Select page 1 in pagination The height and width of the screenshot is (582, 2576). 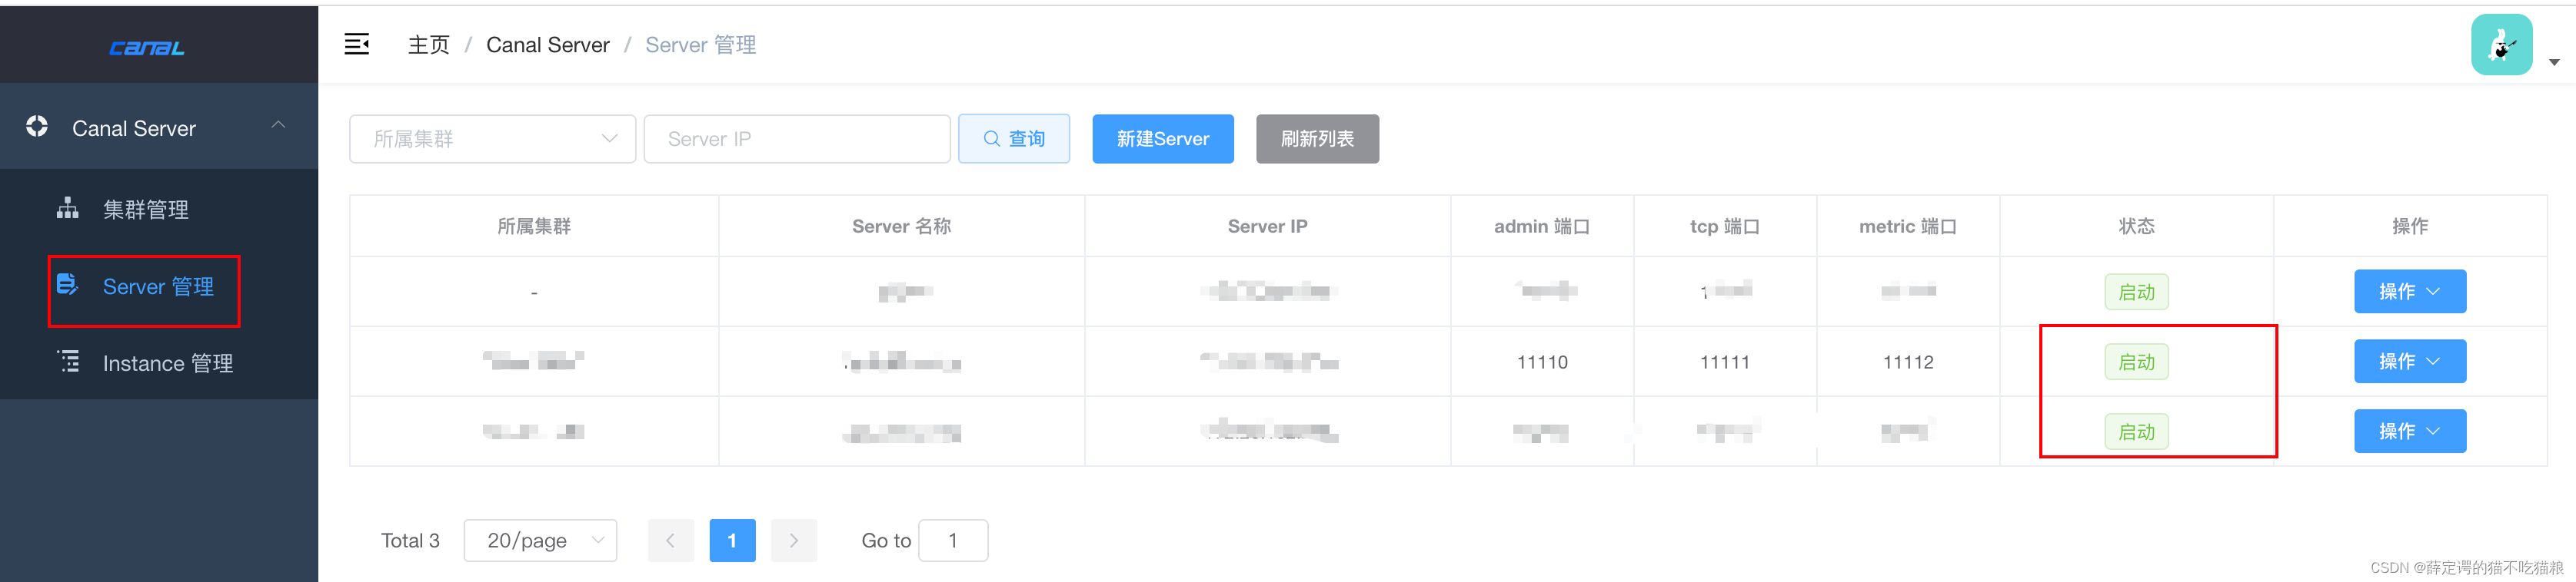(x=732, y=540)
